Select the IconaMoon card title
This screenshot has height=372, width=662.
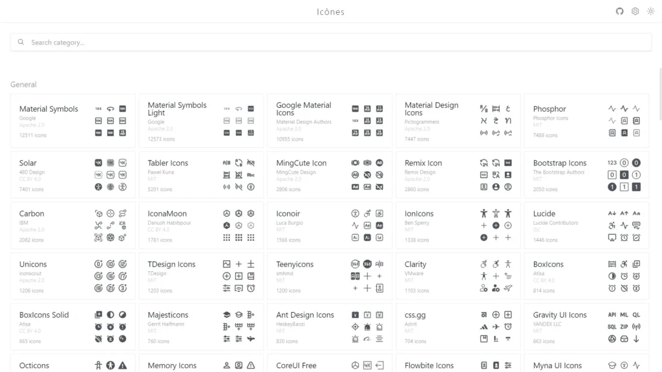click(x=167, y=213)
